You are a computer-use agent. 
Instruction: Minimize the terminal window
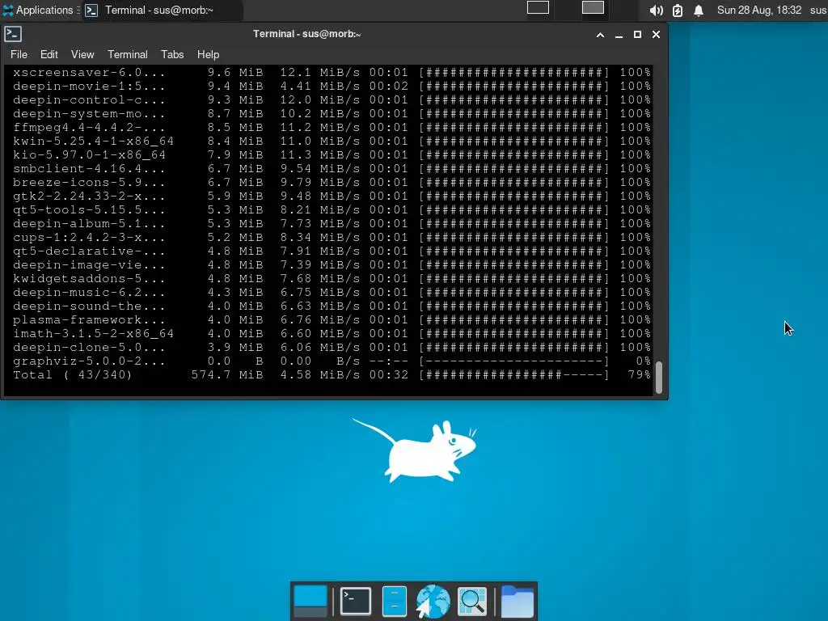[619, 34]
